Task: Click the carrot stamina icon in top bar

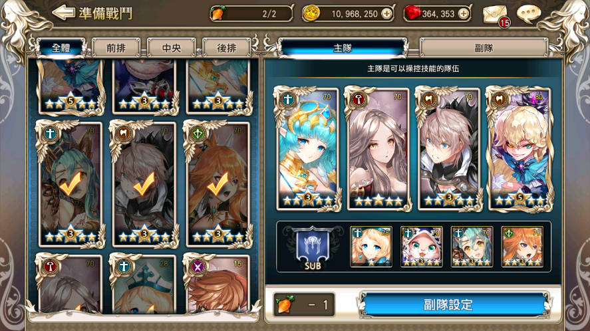Action: (218, 13)
